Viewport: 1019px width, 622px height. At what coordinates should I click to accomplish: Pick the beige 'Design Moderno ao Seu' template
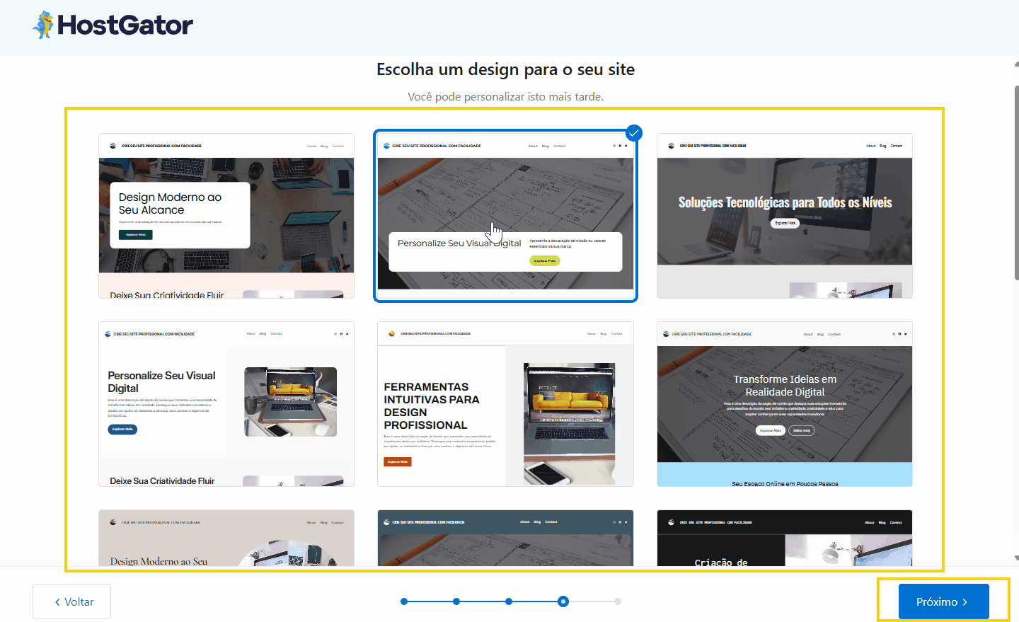[x=226, y=538]
